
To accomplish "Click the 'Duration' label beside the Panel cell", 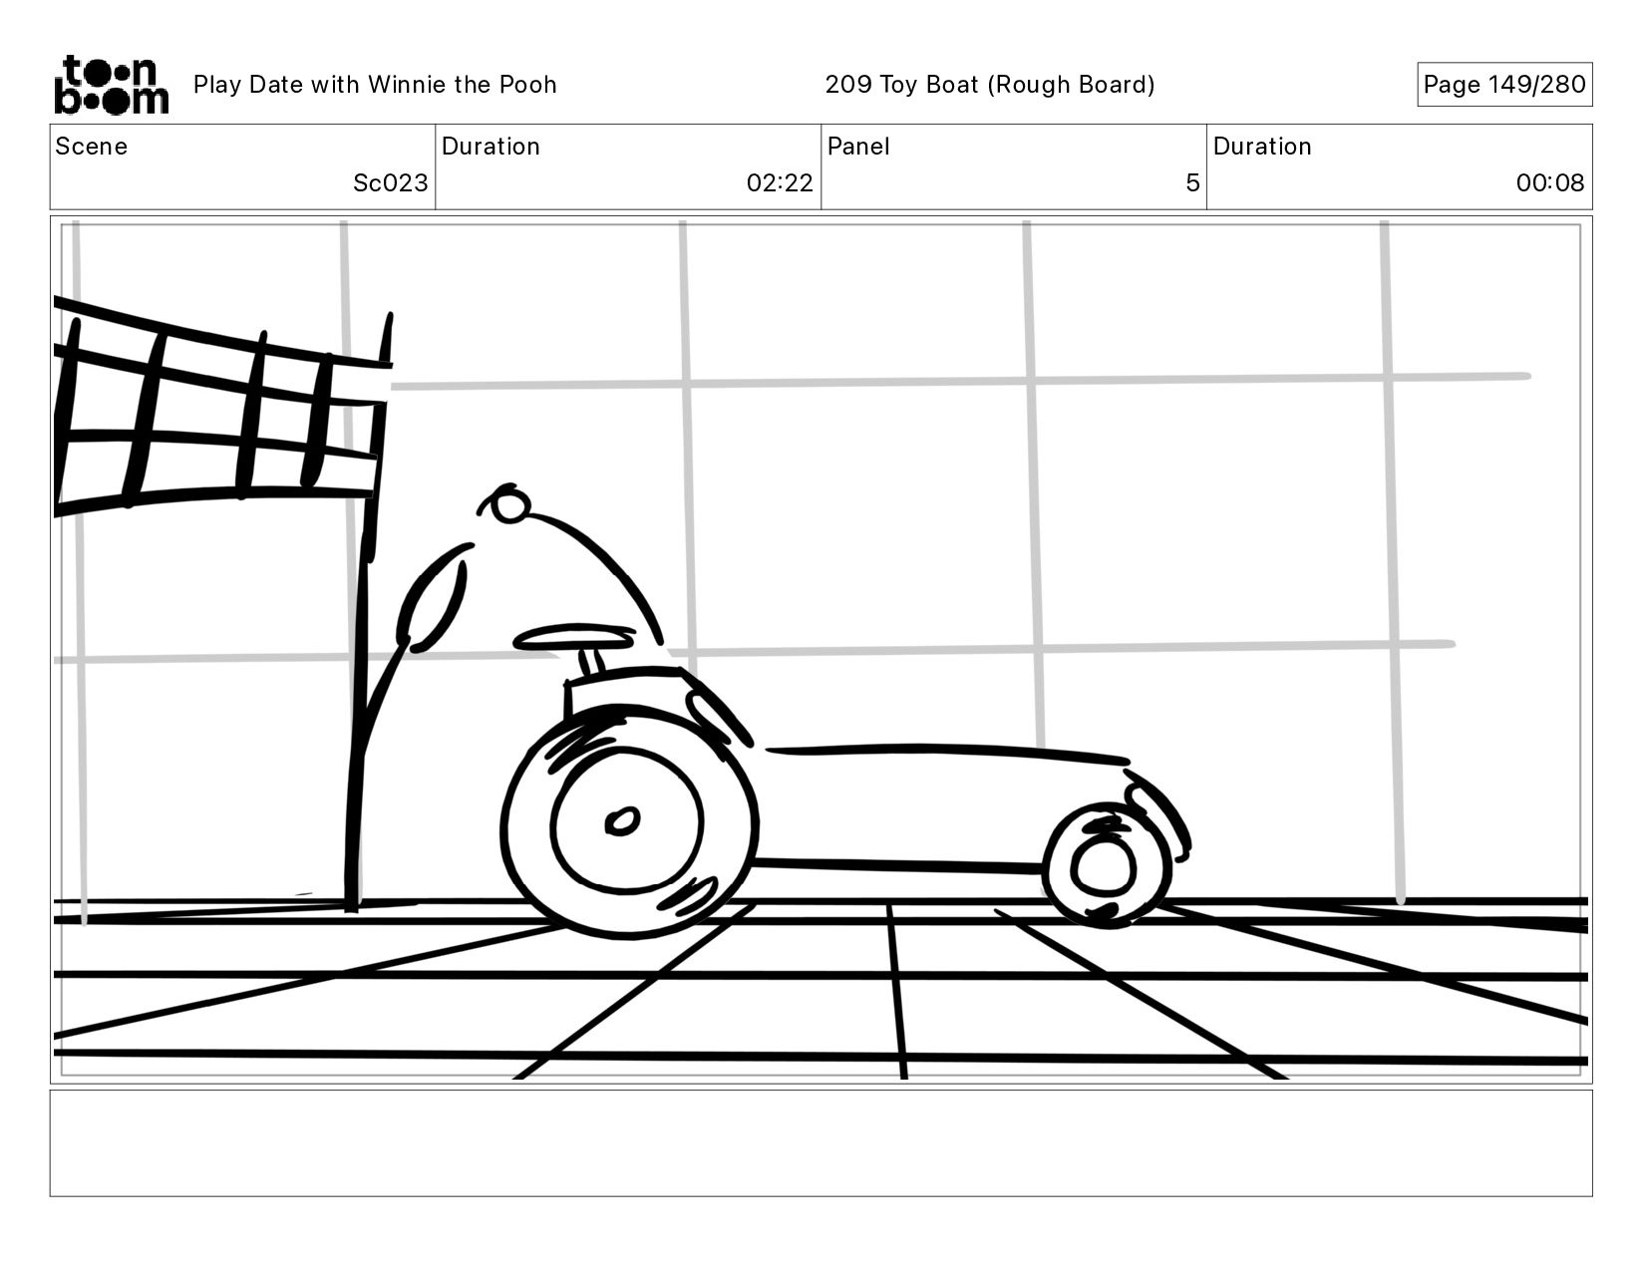I will pyautogui.click(x=1262, y=147).
